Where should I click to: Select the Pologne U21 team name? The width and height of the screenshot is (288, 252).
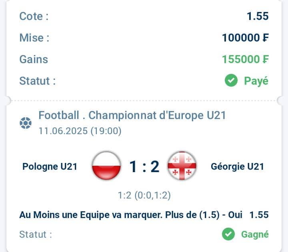pyautogui.click(x=50, y=167)
